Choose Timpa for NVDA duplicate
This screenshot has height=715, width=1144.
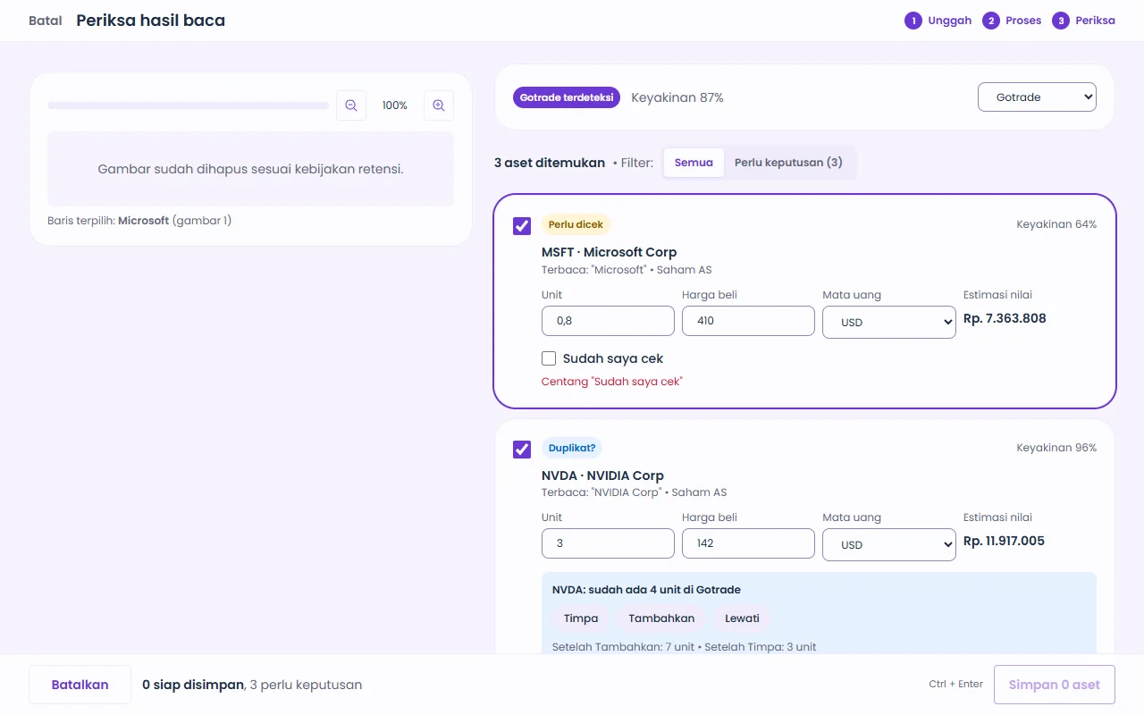tap(581, 618)
